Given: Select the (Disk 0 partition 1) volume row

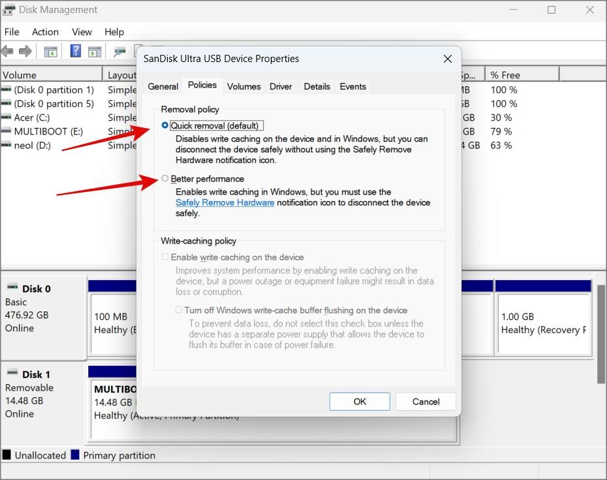Looking at the screenshot, I should coord(68,90).
